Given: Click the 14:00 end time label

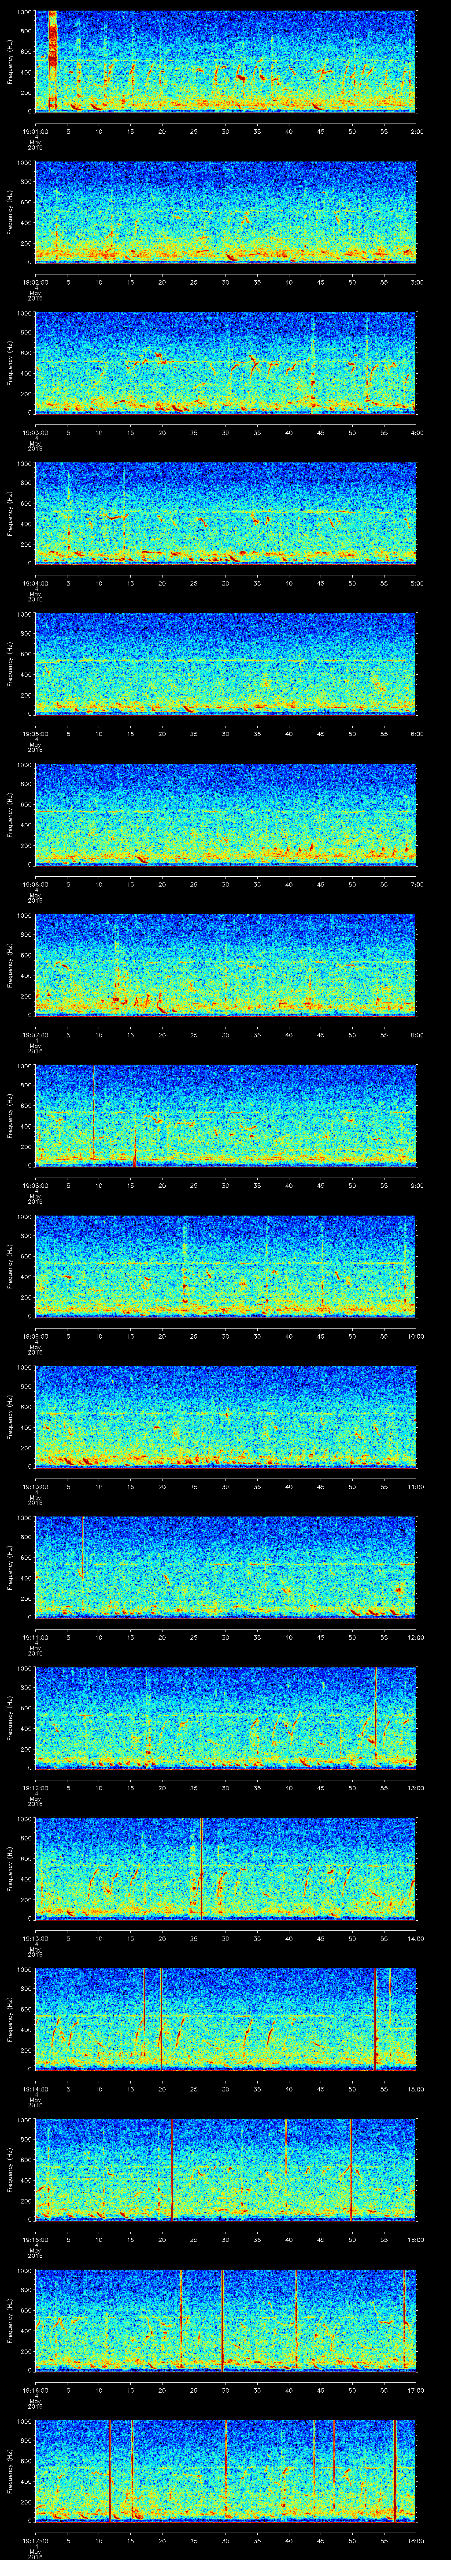Looking at the screenshot, I should tap(416, 1938).
